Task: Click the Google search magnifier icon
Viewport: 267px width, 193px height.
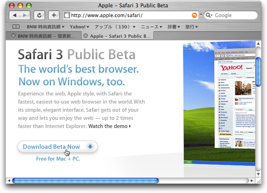Action: [209, 15]
